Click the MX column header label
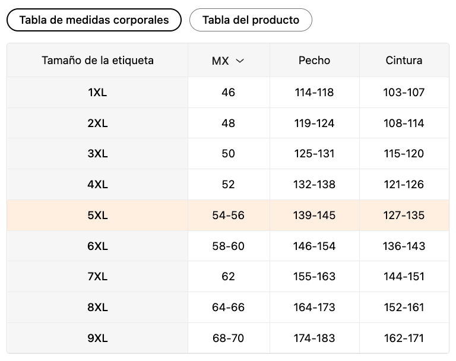456x361 pixels. 220,61
